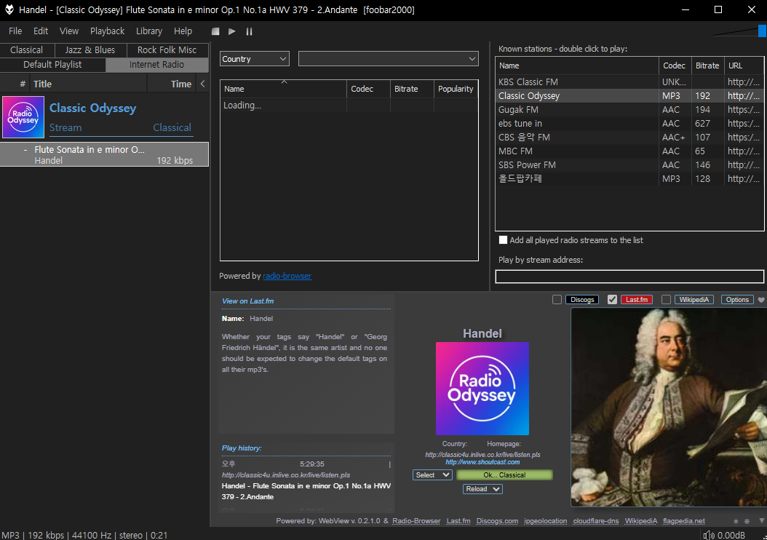Collapse playlist columns with the left chevron
767x540 pixels.
(202, 84)
